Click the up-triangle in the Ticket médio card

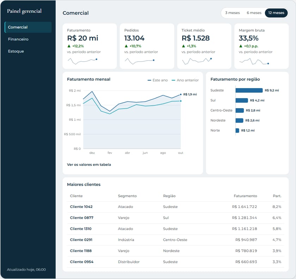[183, 46]
